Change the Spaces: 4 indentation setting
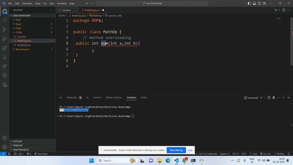 coord(225,154)
